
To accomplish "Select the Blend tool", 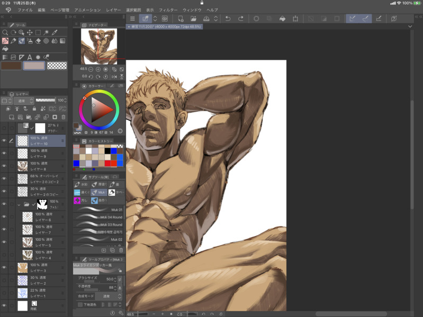I will point(55,41).
